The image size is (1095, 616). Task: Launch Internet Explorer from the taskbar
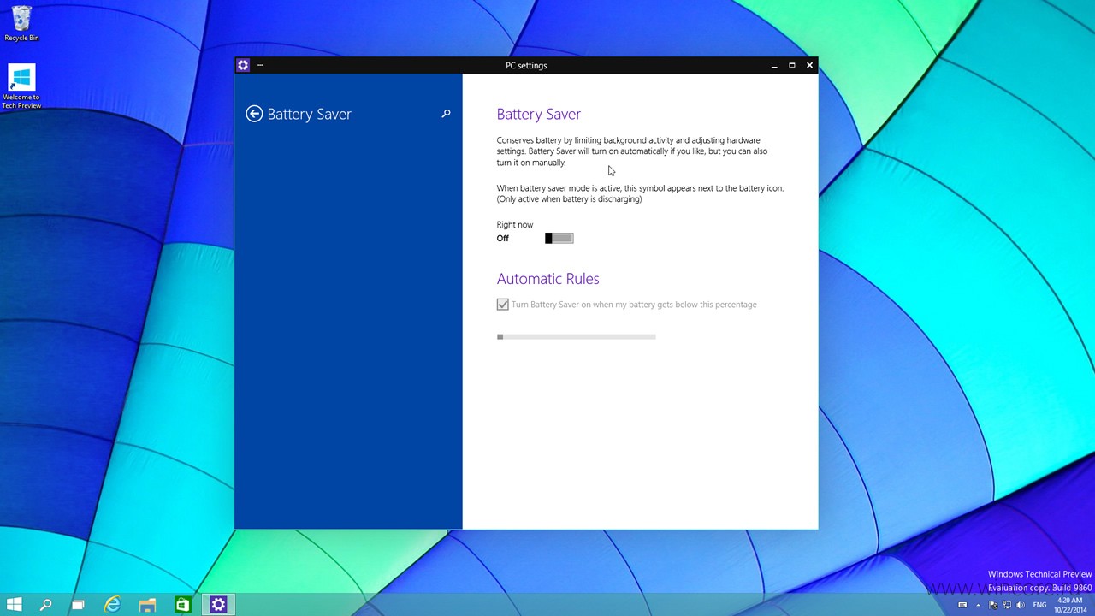(112, 605)
